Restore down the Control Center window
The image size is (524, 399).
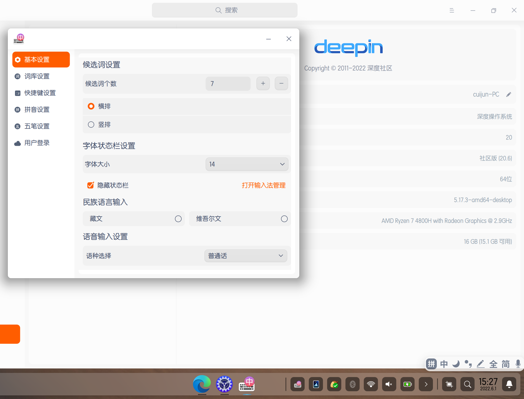pyautogui.click(x=493, y=10)
